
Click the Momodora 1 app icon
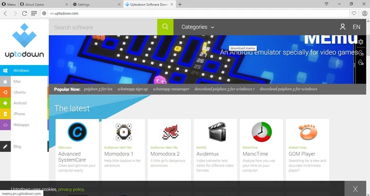click(x=123, y=132)
